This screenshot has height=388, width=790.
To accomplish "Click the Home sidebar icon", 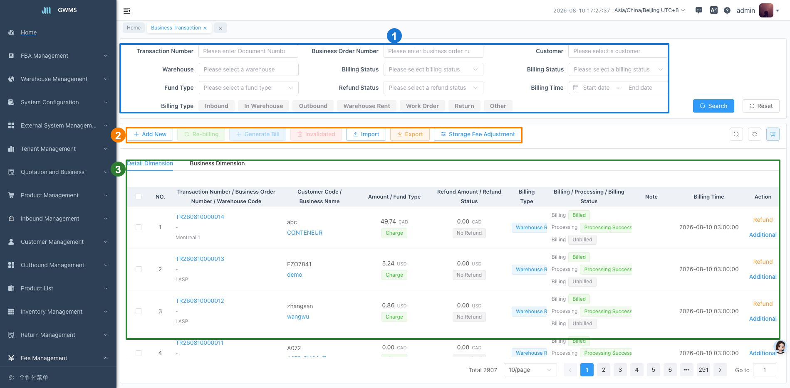I will coord(11,32).
